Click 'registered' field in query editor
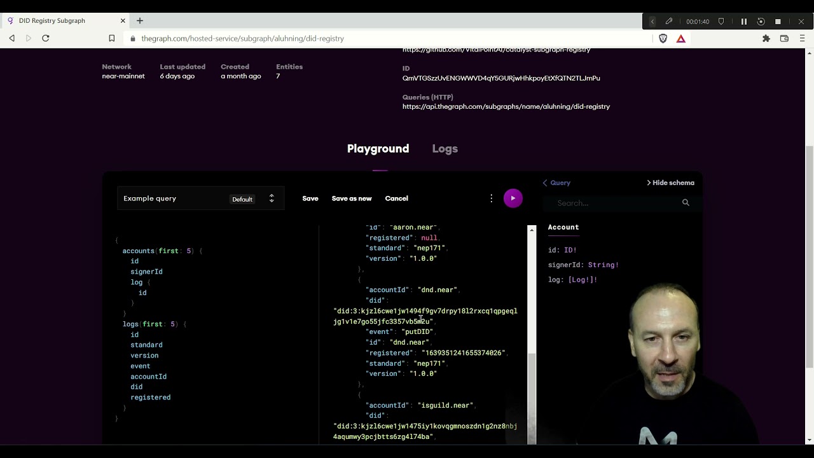814x458 pixels. (151, 398)
